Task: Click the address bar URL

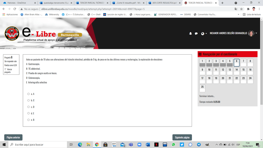Action: (x=93, y=9)
